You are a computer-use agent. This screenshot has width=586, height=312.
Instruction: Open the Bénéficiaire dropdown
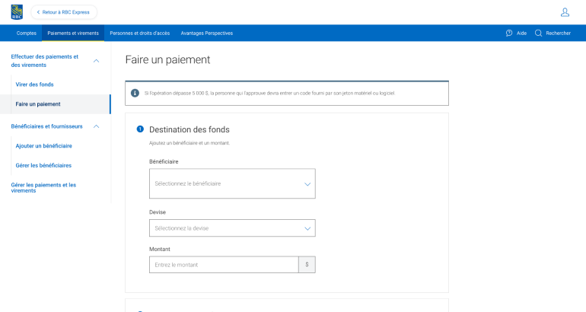pyautogui.click(x=232, y=183)
